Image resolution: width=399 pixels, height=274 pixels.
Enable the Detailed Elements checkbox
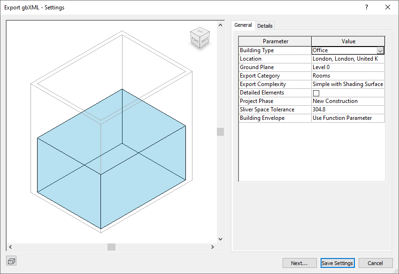(316, 93)
